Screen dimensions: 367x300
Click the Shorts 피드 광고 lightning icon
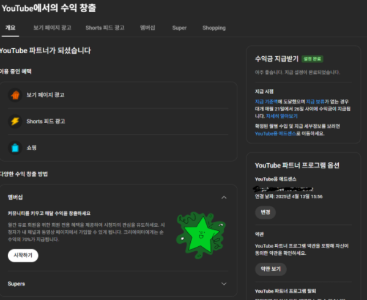click(15, 121)
